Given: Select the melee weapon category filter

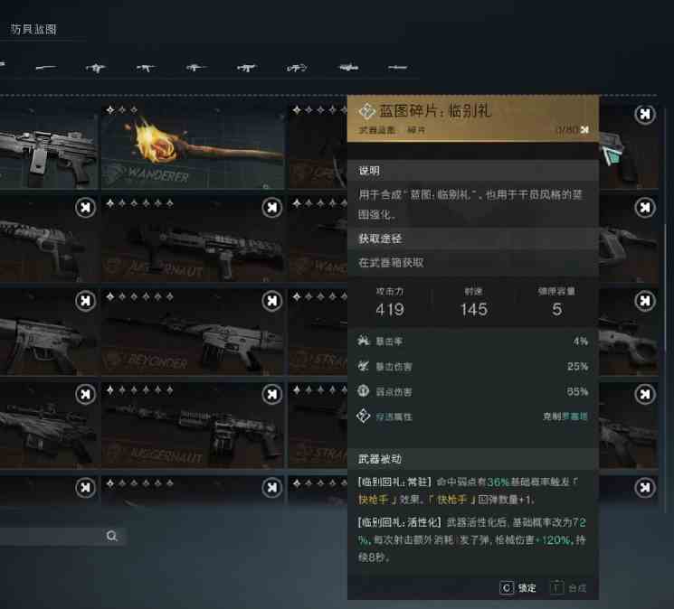Looking at the screenshot, I should 397,68.
